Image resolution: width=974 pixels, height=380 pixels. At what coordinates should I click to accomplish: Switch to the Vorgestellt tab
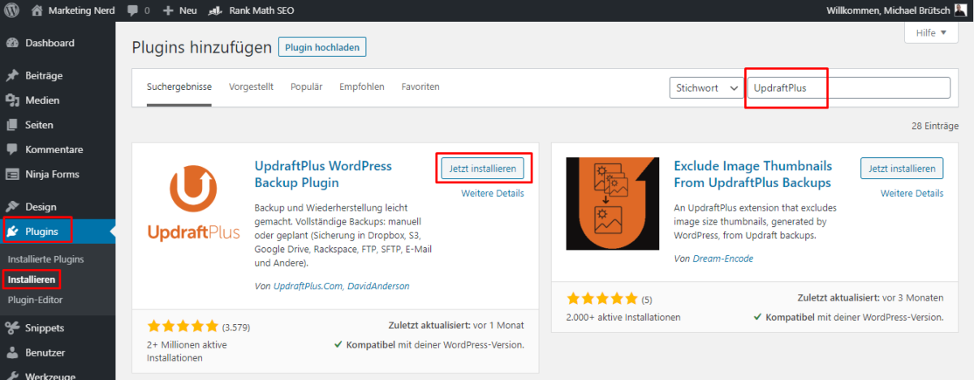[251, 87]
